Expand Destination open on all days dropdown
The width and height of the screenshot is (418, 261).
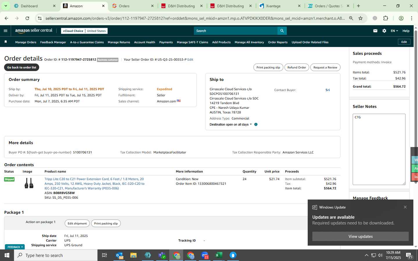231,124
